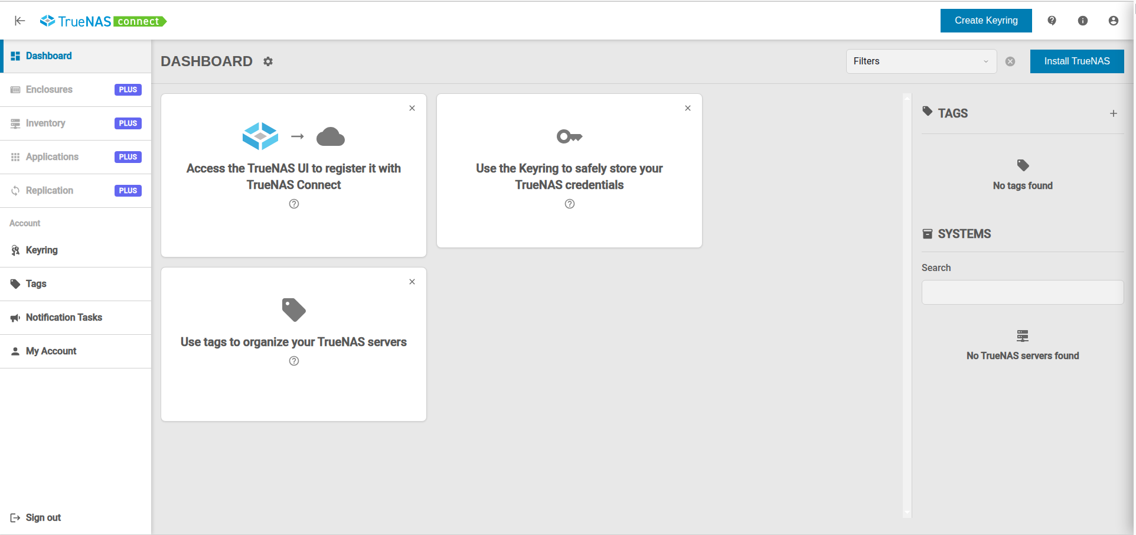Click the PLUS badge next to Applications
The height and width of the screenshot is (535, 1136).
pyautogui.click(x=128, y=157)
